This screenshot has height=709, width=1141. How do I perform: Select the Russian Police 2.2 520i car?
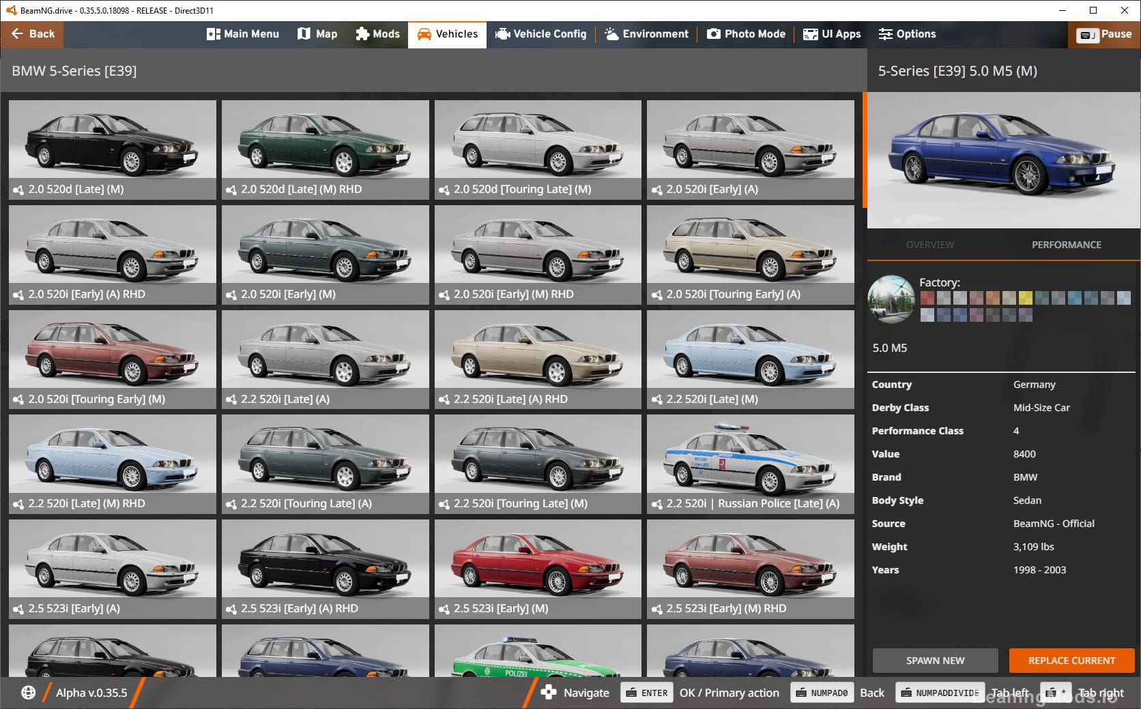[751, 464]
